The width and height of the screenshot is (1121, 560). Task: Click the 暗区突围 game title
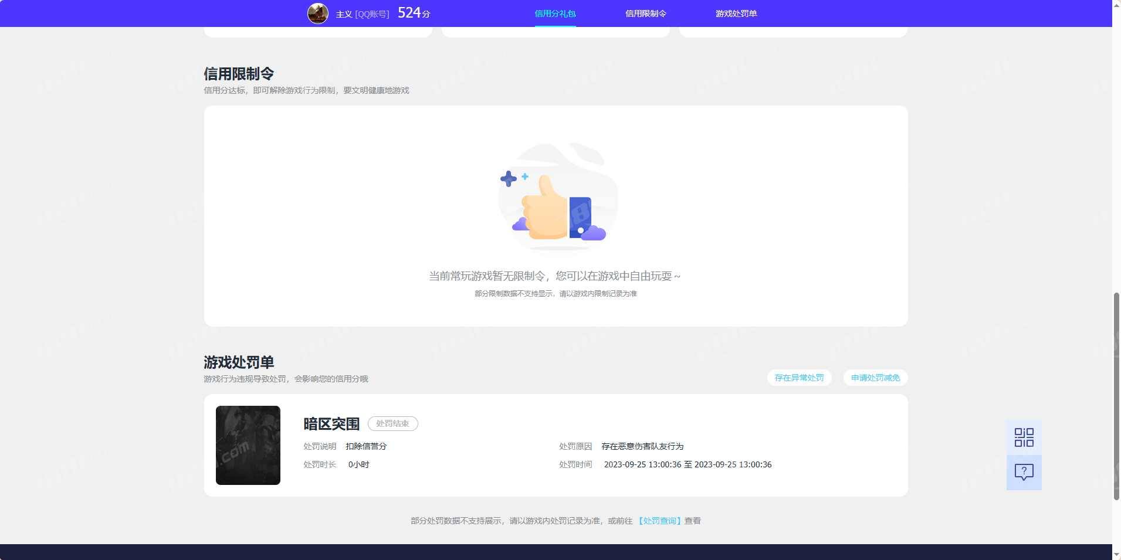[x=331, y=424]
